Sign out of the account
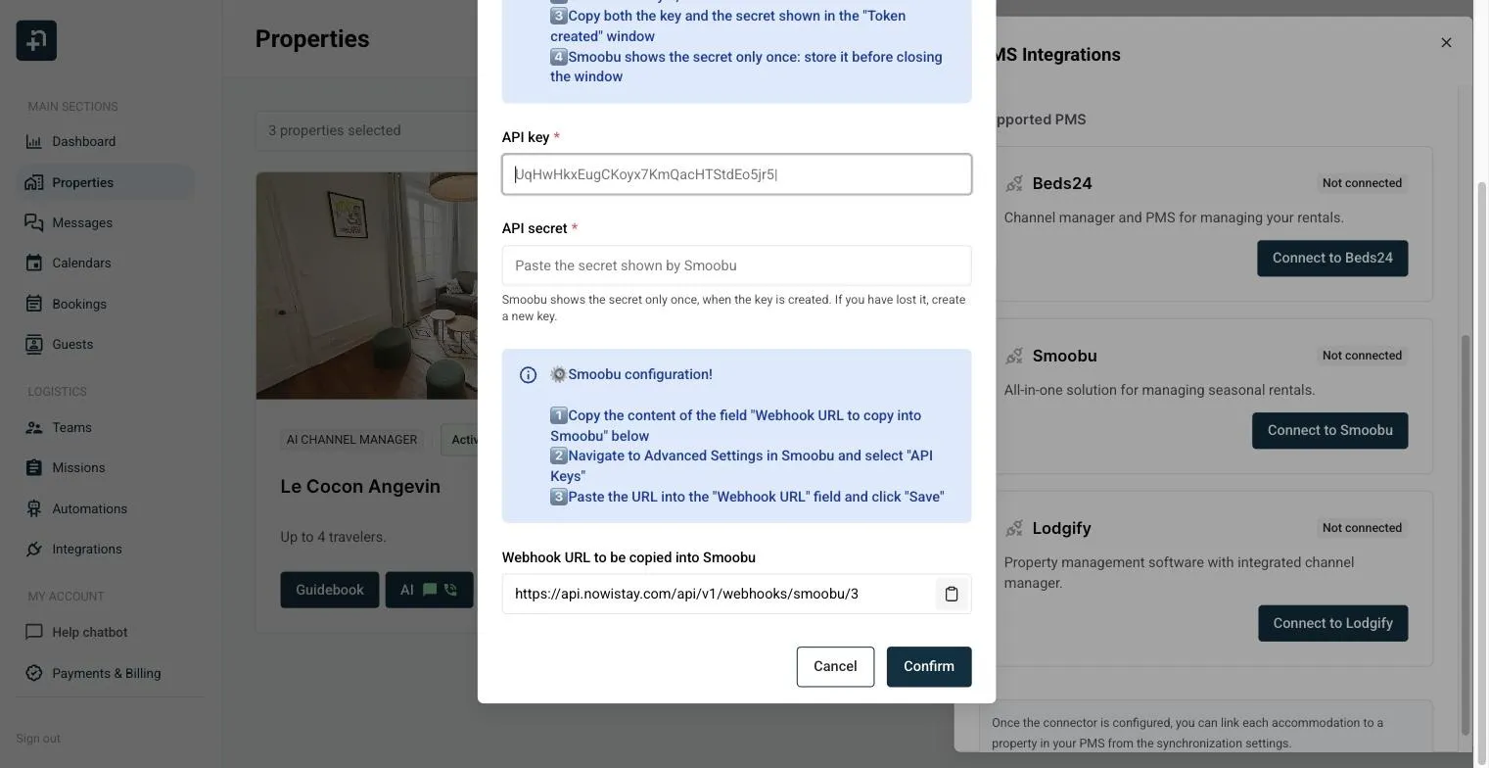The height and width of the screenshot is (768, 1489). pos(38,738)
